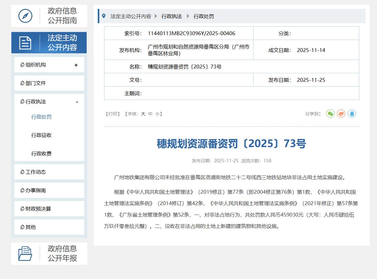Open the 财政预决算 sidebar section

coord(38,209)
